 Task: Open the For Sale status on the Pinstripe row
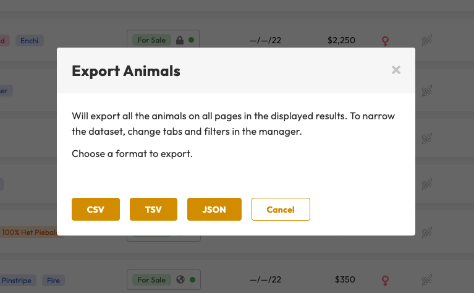click(151, 280)
